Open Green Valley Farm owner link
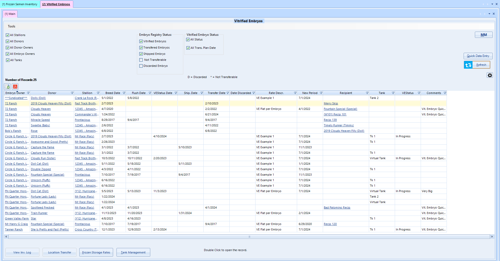Image resolution: width=500 pixels, height=261 pixels. click(x=17, y=218)
